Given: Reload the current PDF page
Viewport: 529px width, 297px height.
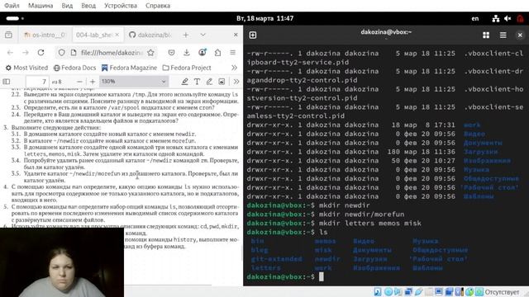Looking at the screenshot, I should click(x=41, y=53).
